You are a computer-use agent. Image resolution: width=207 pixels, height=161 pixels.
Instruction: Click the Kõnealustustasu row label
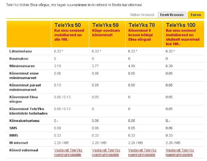[24, 121]
